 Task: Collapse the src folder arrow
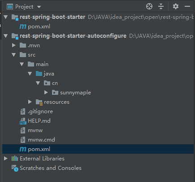tap(14, 55)
